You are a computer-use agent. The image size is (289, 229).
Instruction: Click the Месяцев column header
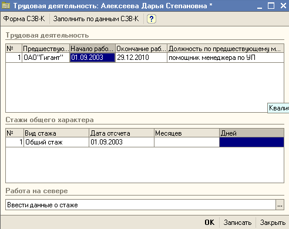(x=187, y=133)
